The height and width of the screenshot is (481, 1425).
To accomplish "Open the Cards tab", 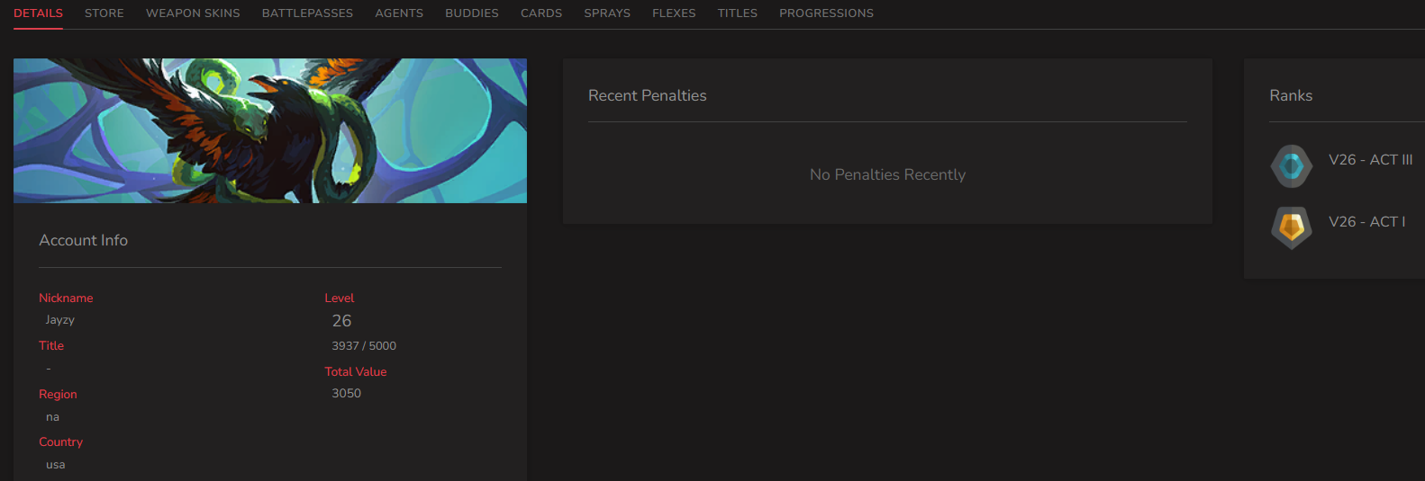I will click(541, 13).
